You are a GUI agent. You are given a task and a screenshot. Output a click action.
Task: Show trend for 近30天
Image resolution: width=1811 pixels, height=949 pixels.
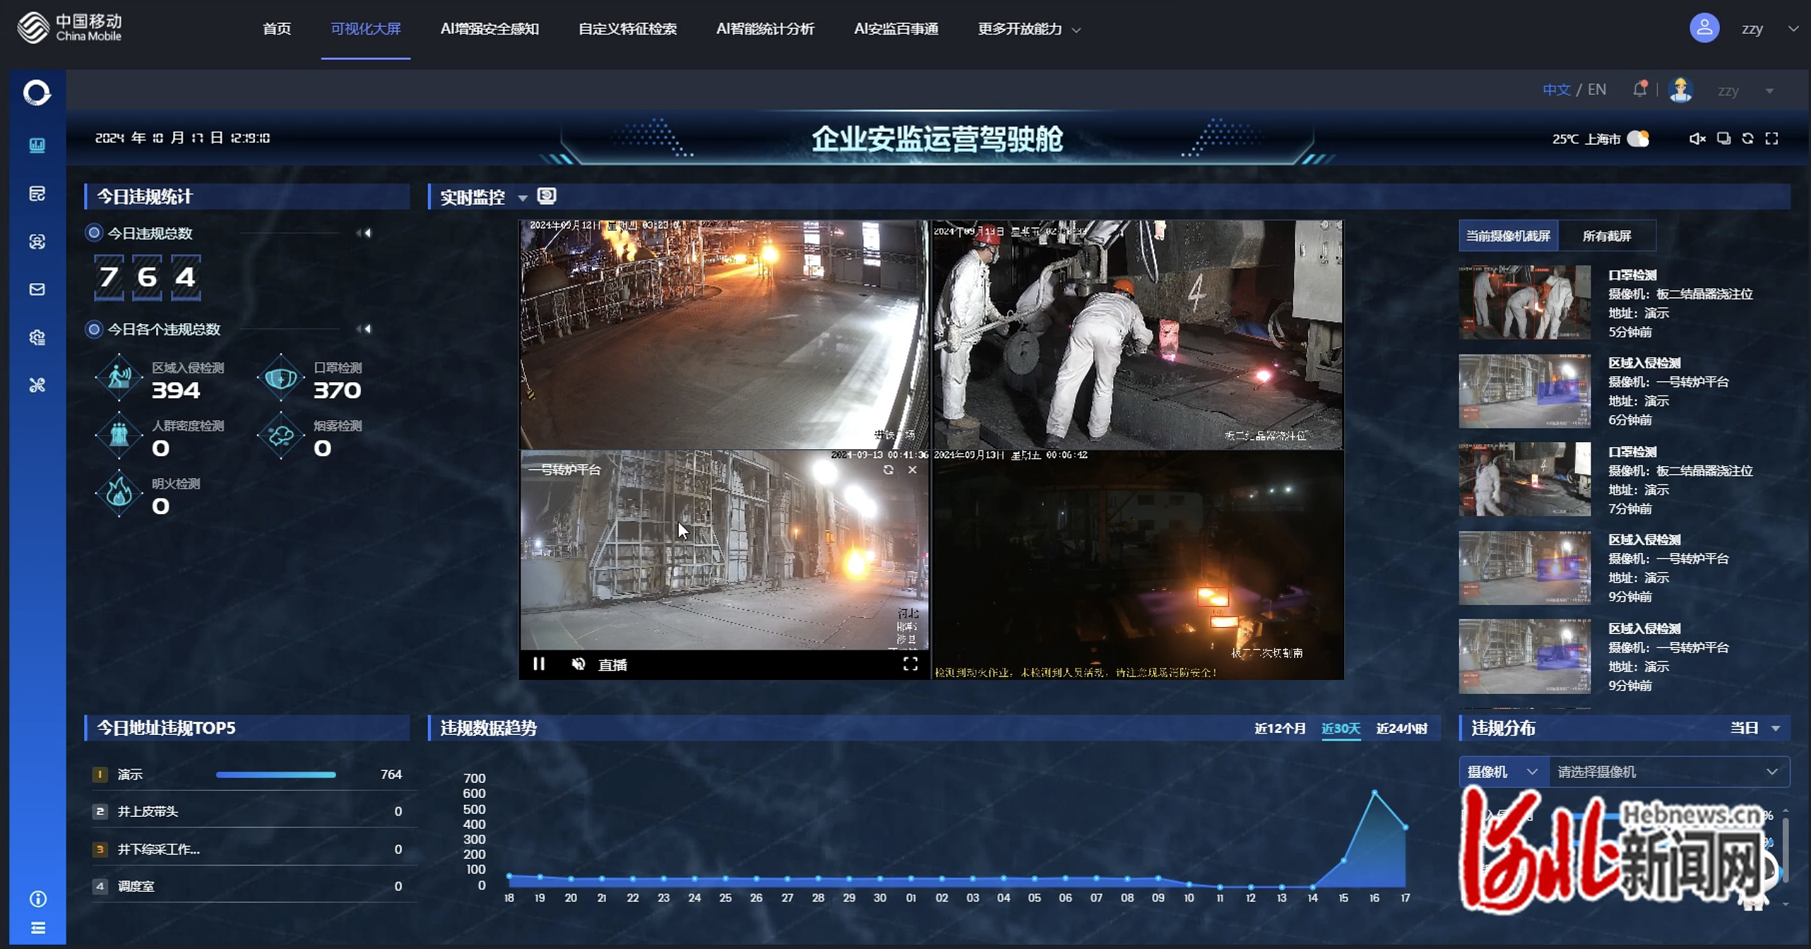point(1341,728)
